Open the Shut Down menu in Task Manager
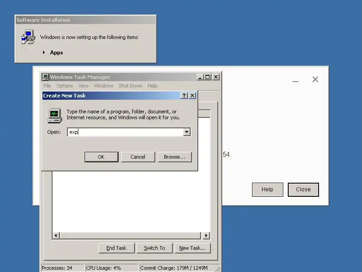Image resolution: width=362 pixels, height=272 pixels. pyautogui.click(x=130, y=86)
